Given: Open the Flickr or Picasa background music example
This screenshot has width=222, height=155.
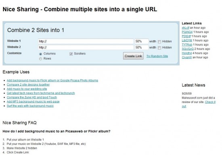Looking at the screenshot, I should pyautogui.click(x=52, y=81).
